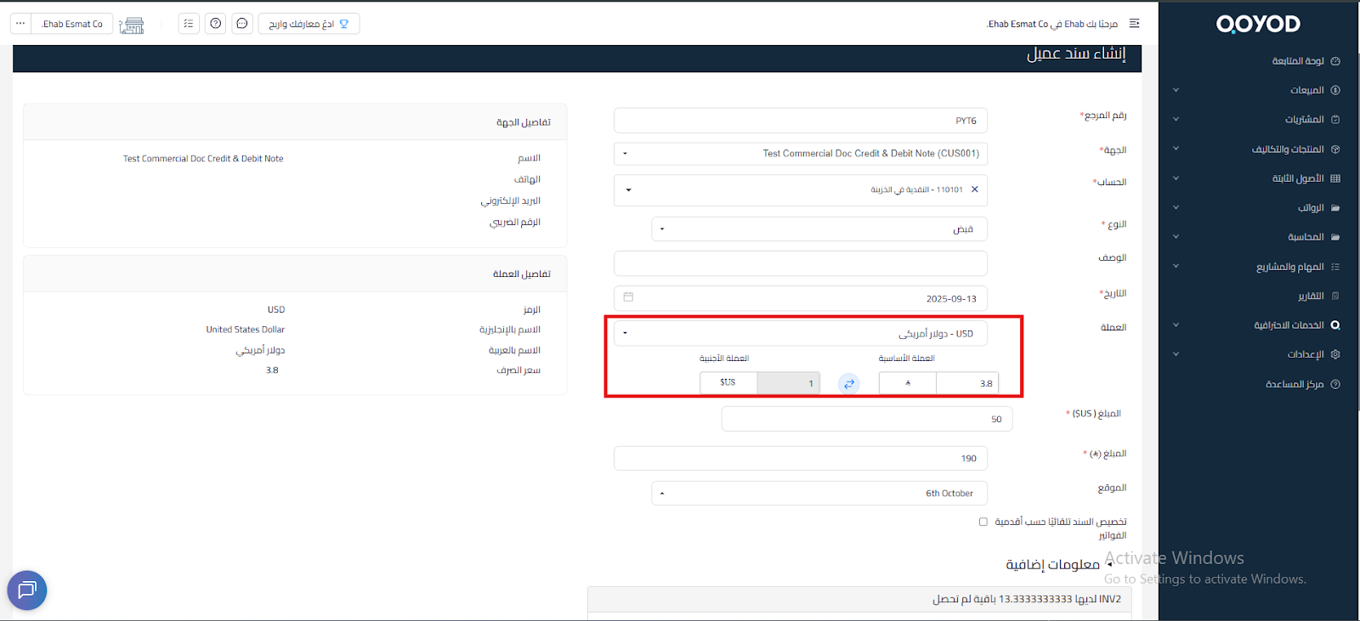Swap currencies with the exchange arrows icon
Screen dimensions: 1360x621
click(848, 384)
